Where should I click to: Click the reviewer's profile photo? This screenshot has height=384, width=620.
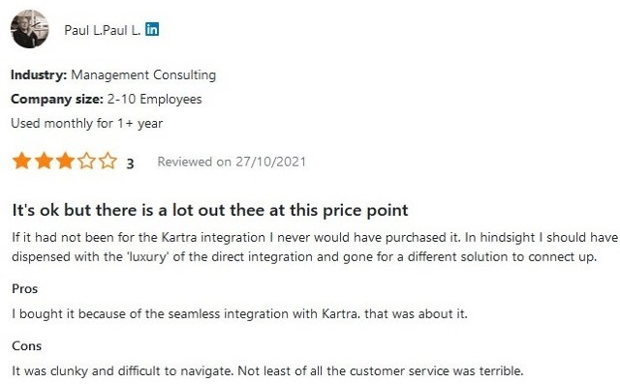click(30, 29)
